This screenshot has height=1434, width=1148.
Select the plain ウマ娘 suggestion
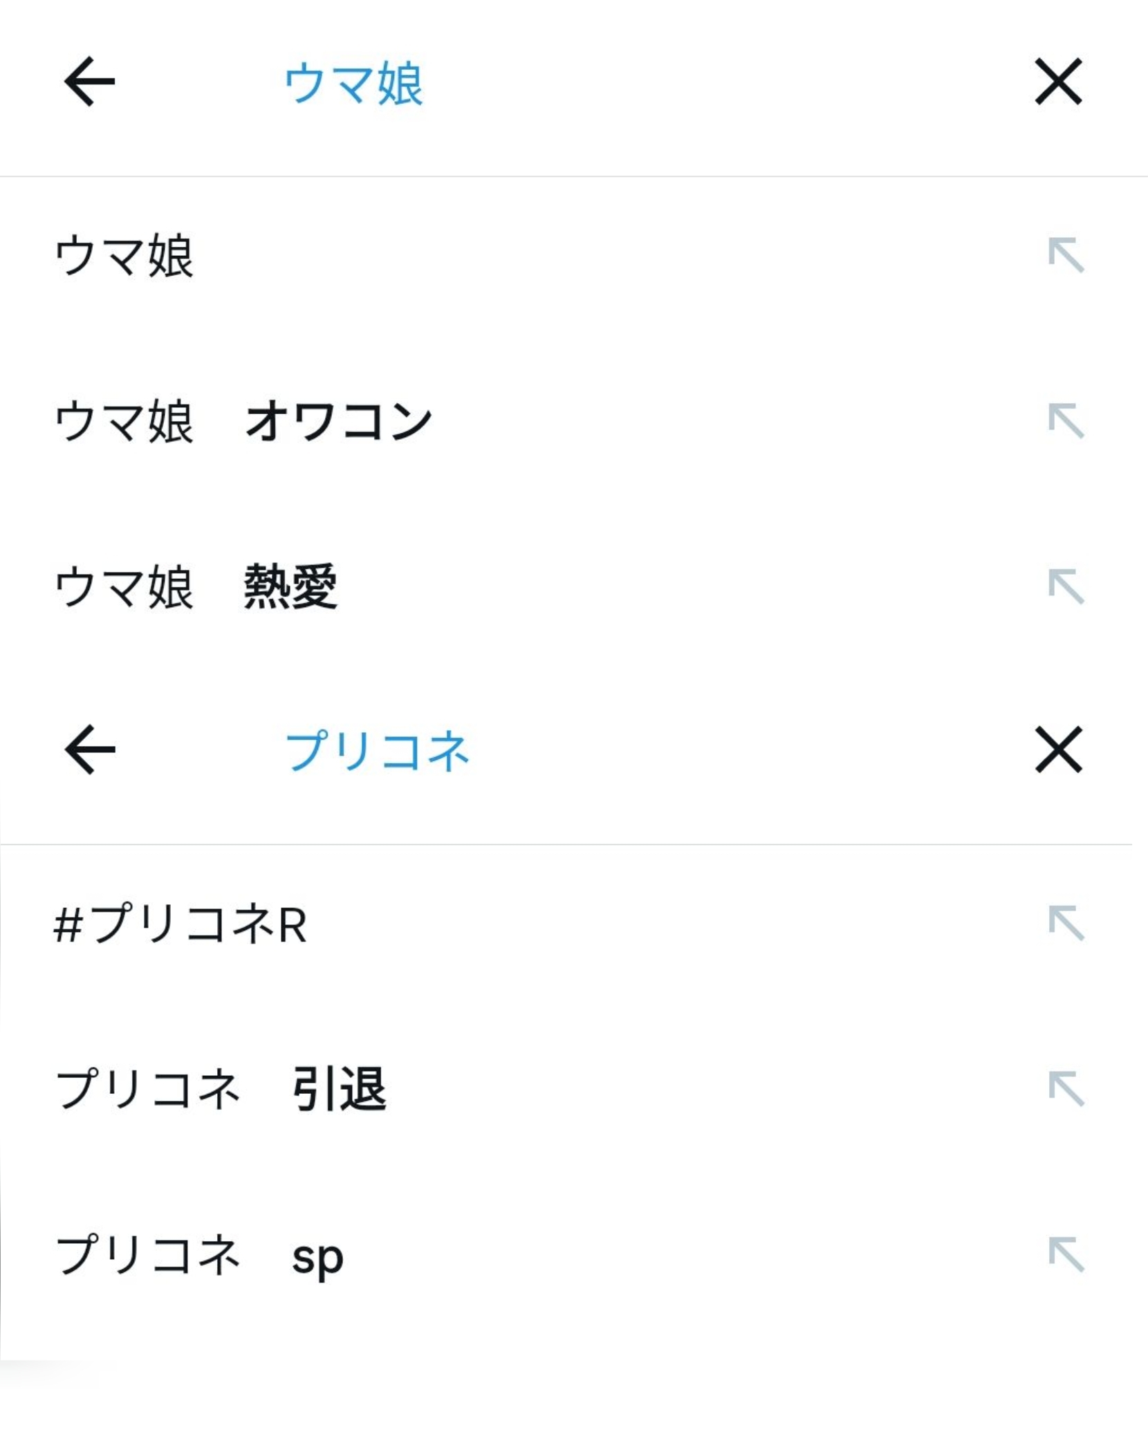pos(124,256)
